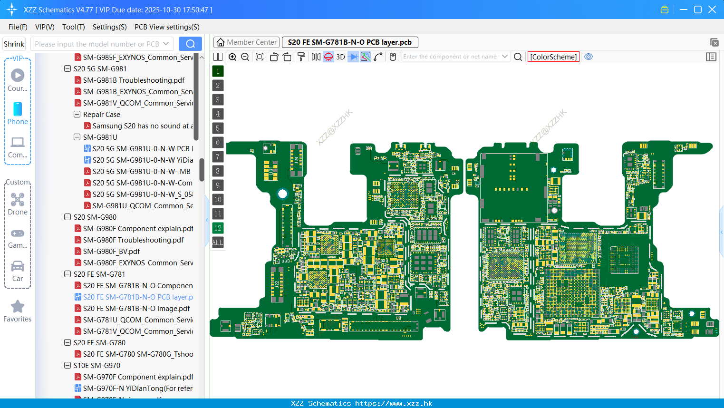724x408 pixels.
Task: Rotate the board clockwise
Action: point(287,57)
